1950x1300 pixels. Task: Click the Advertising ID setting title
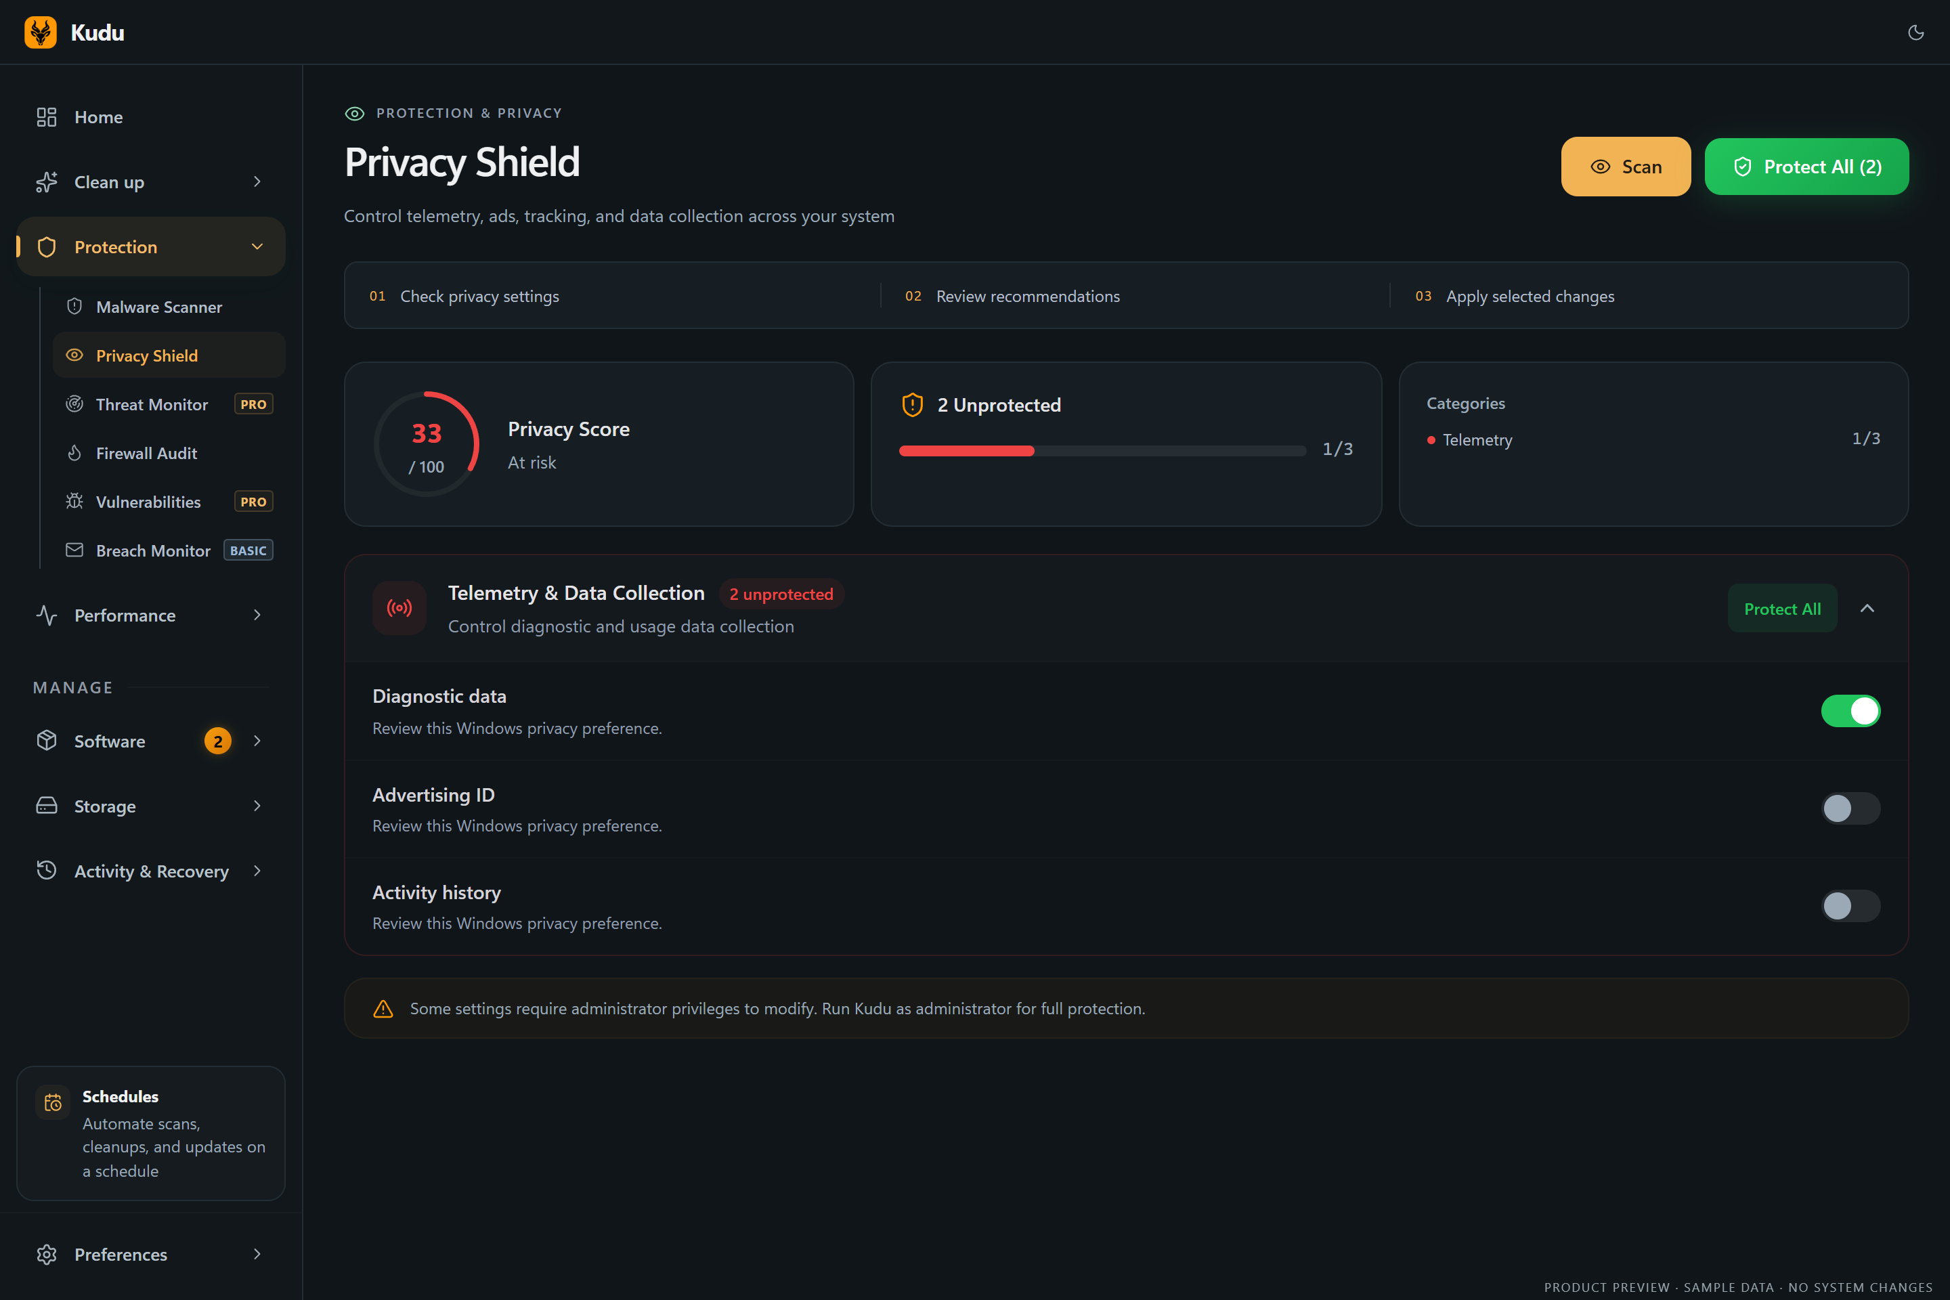click(433, 795)
